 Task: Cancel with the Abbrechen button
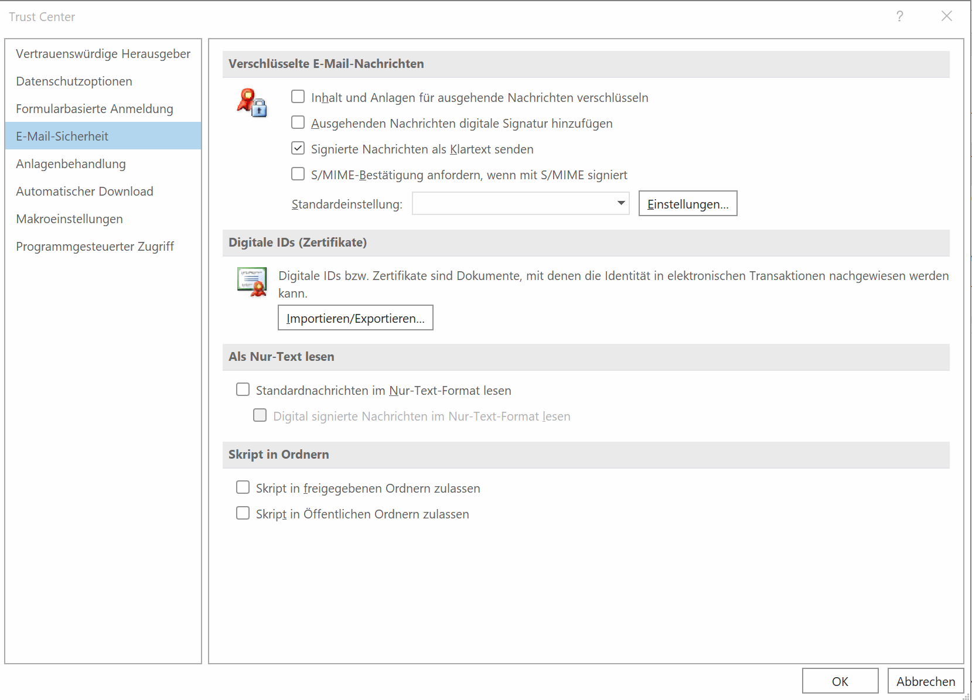[x=926, y=681]
